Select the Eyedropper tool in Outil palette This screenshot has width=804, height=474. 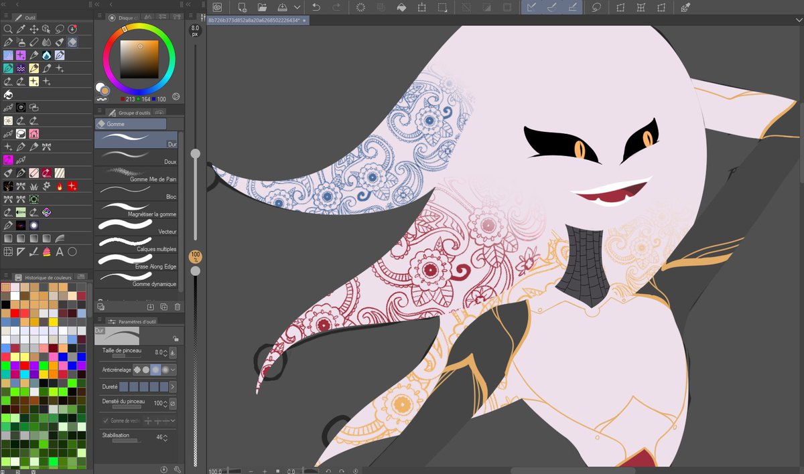tap(21, 29)
